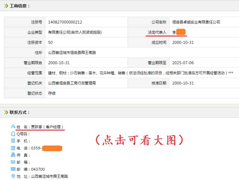Click the address 山西省运城市舜王南路 in contact section
239x180 pixels.
49,176
